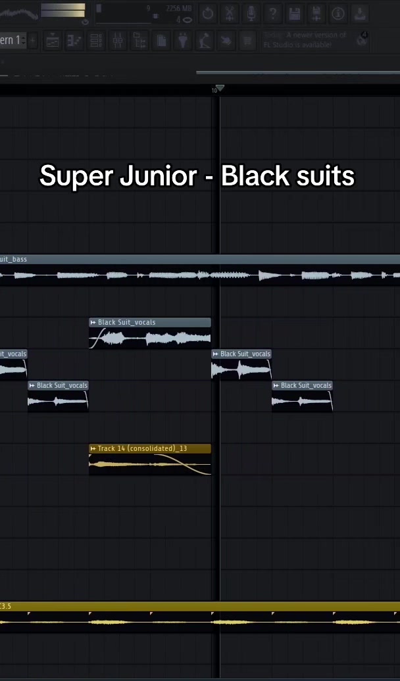Click the 2256 MB memory readout
The height and width of the screenshot is (681, 400).
pyautogui.click(x=179, y=9)
